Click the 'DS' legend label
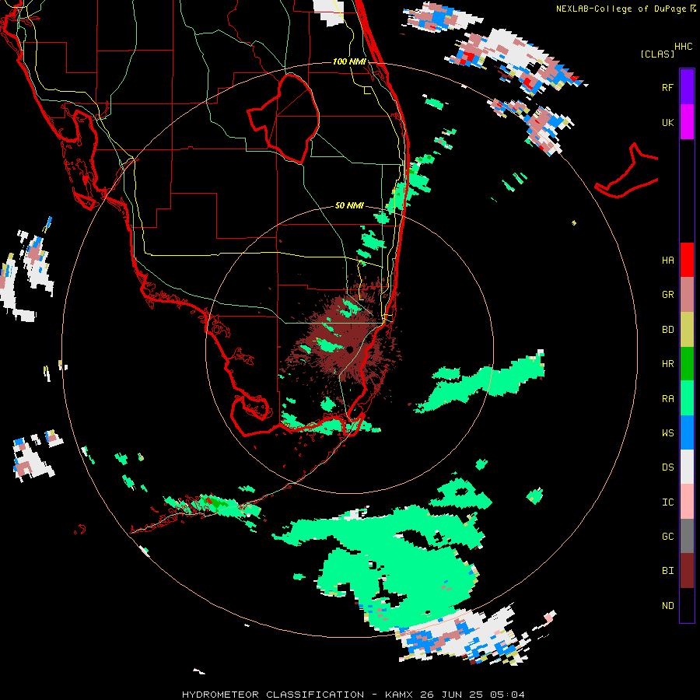 click(667, 467)
